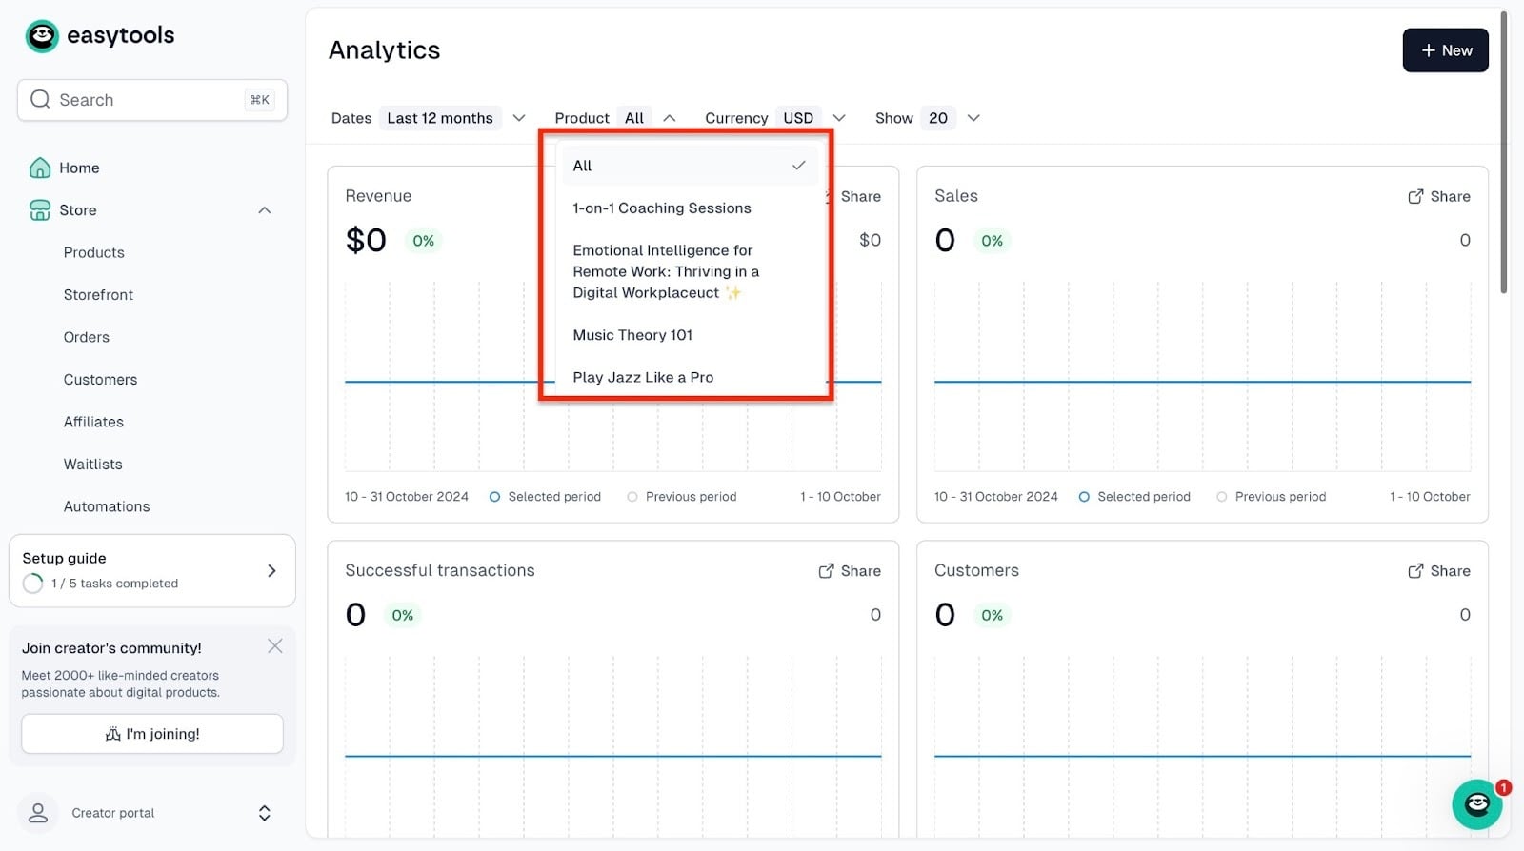Collapse the Store section chevron

(265, 210)
